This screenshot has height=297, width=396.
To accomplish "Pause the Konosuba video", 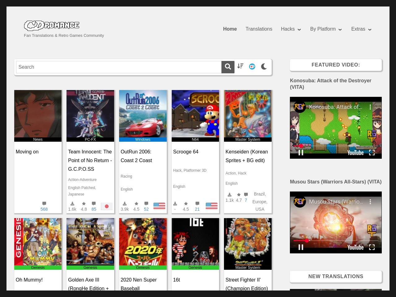I will pyautogui.click(x=301, y=153).
